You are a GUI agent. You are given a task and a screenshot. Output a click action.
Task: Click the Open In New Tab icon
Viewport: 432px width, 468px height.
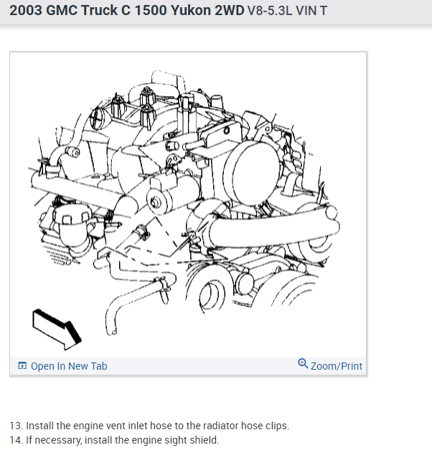[x=22, y=365]
